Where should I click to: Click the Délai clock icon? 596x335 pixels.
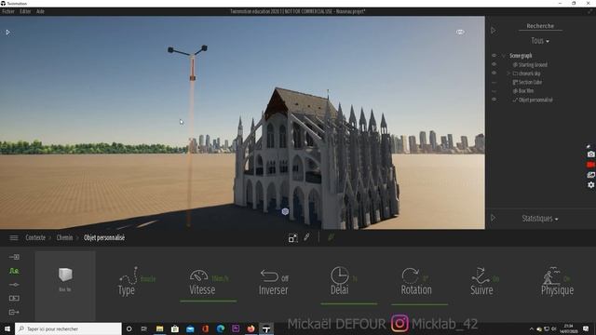tap(339, 275)
